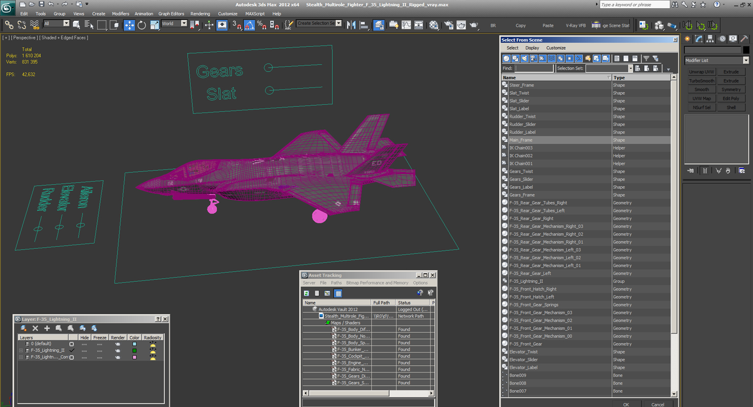The image size is (753, 407).
Task: Toggle Percent Snap in main toolbar
Action: pyautogui.click(x=262, y=24)
